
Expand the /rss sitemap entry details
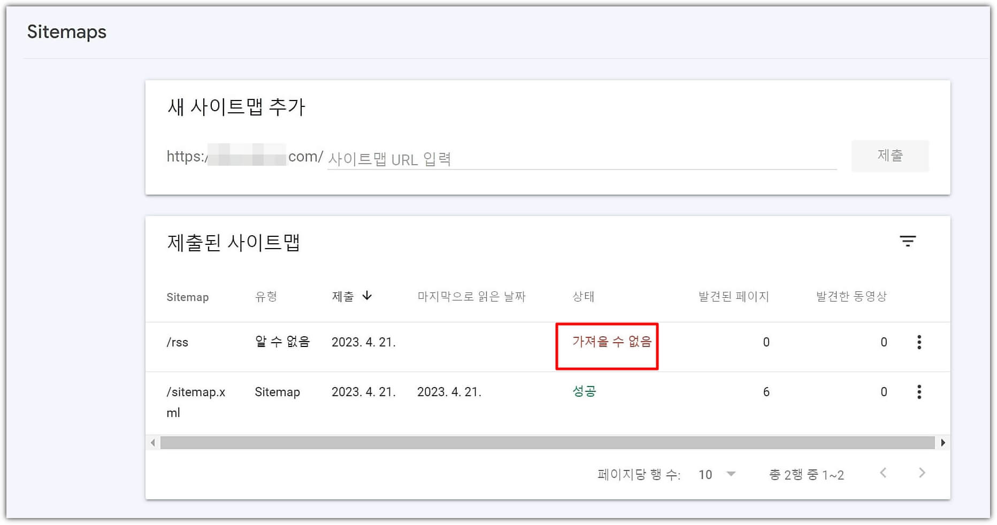(178, 342)
